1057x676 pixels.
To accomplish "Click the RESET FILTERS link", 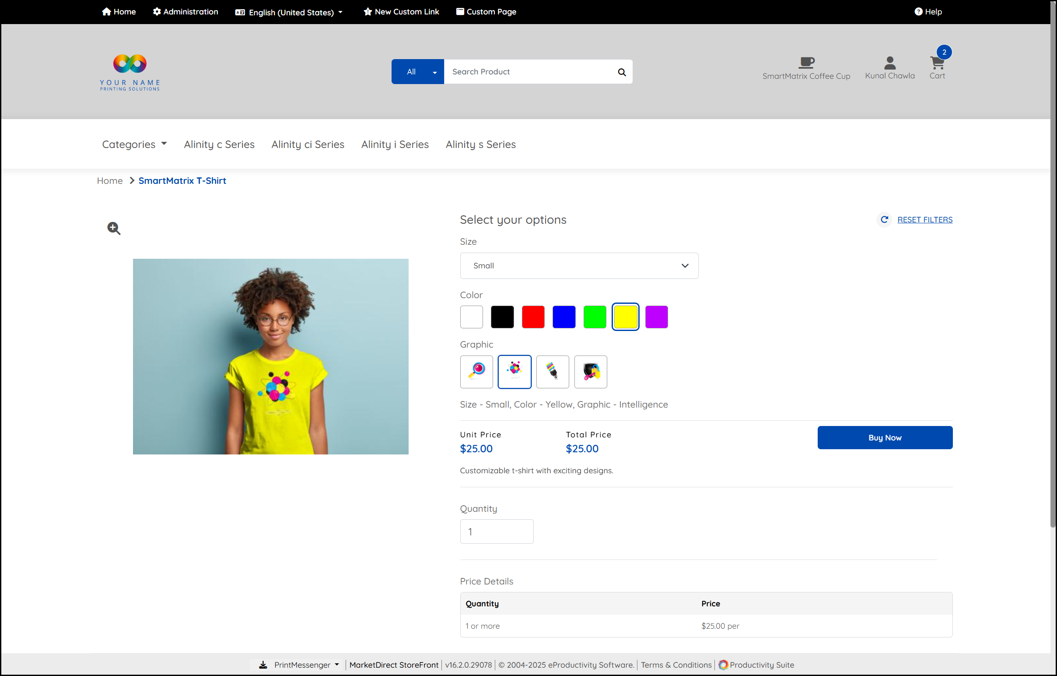I will 924,220.
